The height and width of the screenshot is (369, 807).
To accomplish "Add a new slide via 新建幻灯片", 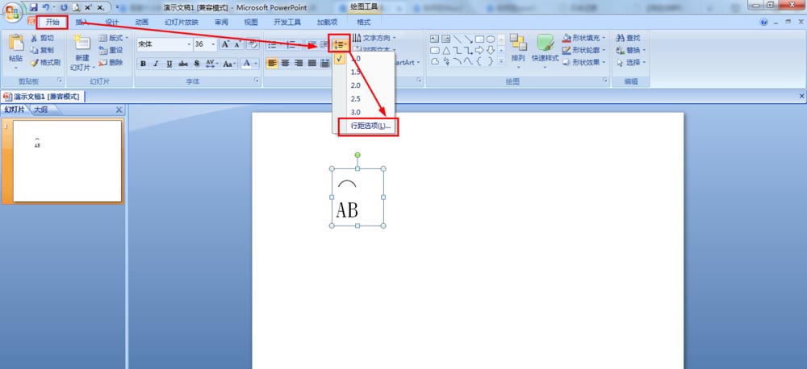I will [x=82, y=53].
